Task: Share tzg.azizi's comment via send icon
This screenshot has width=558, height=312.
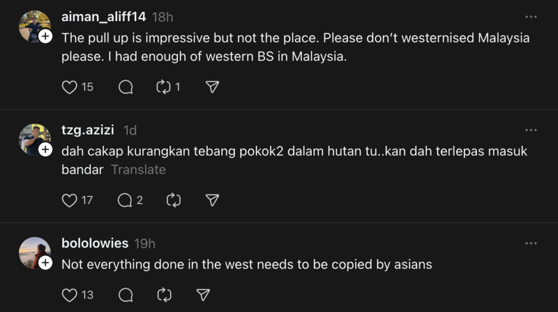Action: coord(213,200)
